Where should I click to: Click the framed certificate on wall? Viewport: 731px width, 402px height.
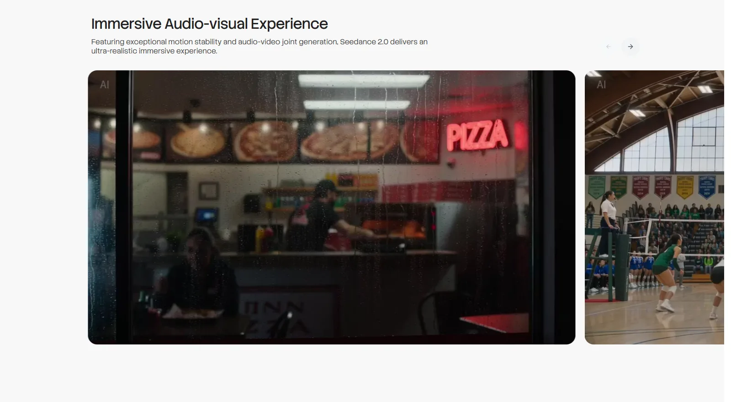pyautogui.click(x=208, y=190)
